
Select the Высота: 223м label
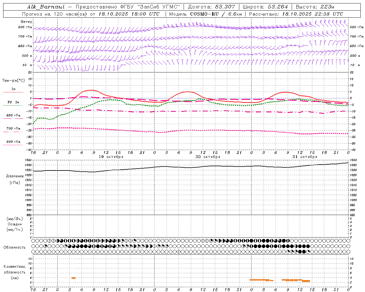[315, 7]
